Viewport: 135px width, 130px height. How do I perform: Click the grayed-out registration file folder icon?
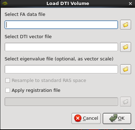[x=125, y=102]
